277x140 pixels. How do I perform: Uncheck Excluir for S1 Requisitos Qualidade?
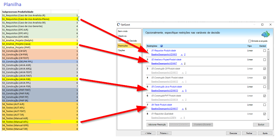265,114
